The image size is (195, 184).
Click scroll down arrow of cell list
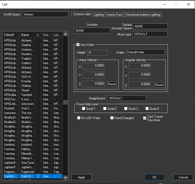(66, 177)
